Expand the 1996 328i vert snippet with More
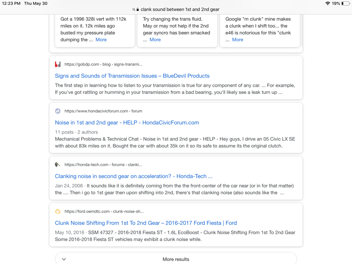 coord(101,40)
